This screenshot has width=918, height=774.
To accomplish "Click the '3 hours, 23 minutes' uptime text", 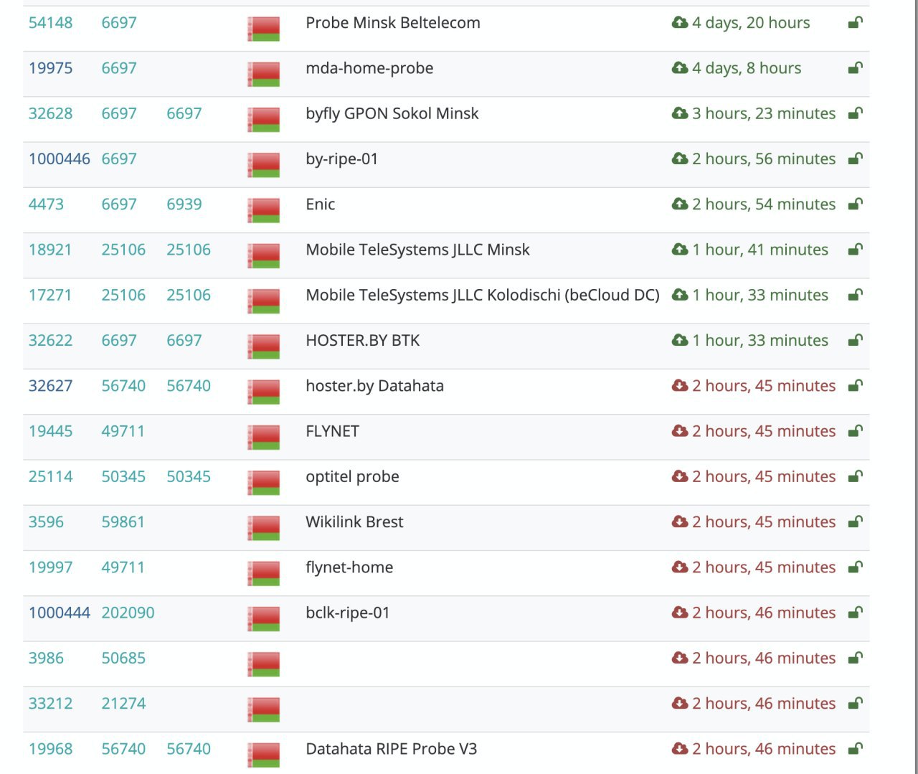I will point(764,113).
